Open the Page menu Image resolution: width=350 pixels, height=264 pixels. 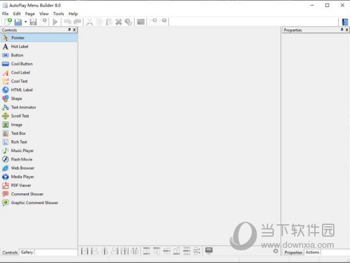coord(30,14)
